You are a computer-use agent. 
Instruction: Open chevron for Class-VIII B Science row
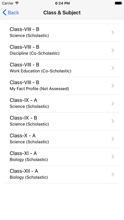(113, 33)
